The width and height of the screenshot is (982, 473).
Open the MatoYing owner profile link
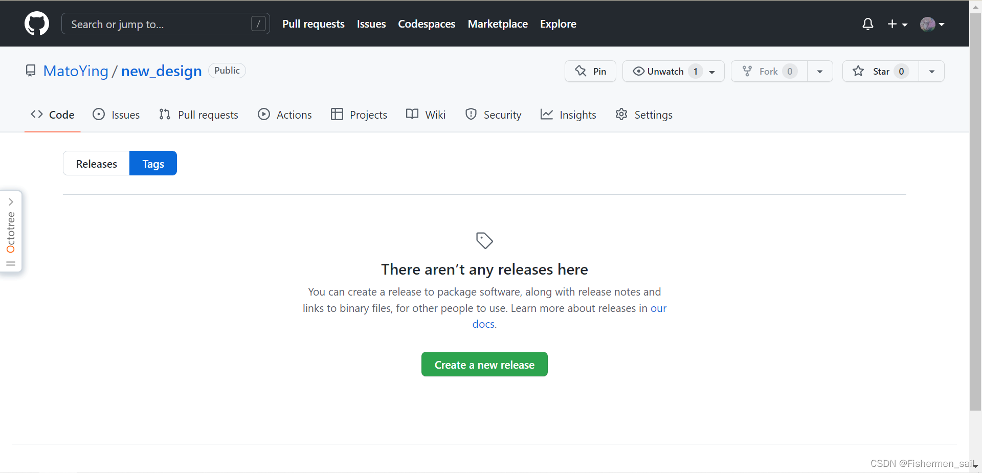pos(76,71)
